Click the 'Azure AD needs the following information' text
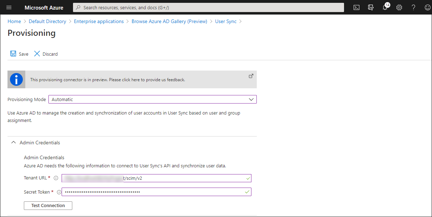Screen dimensions: 432x217 coord(125,166)
